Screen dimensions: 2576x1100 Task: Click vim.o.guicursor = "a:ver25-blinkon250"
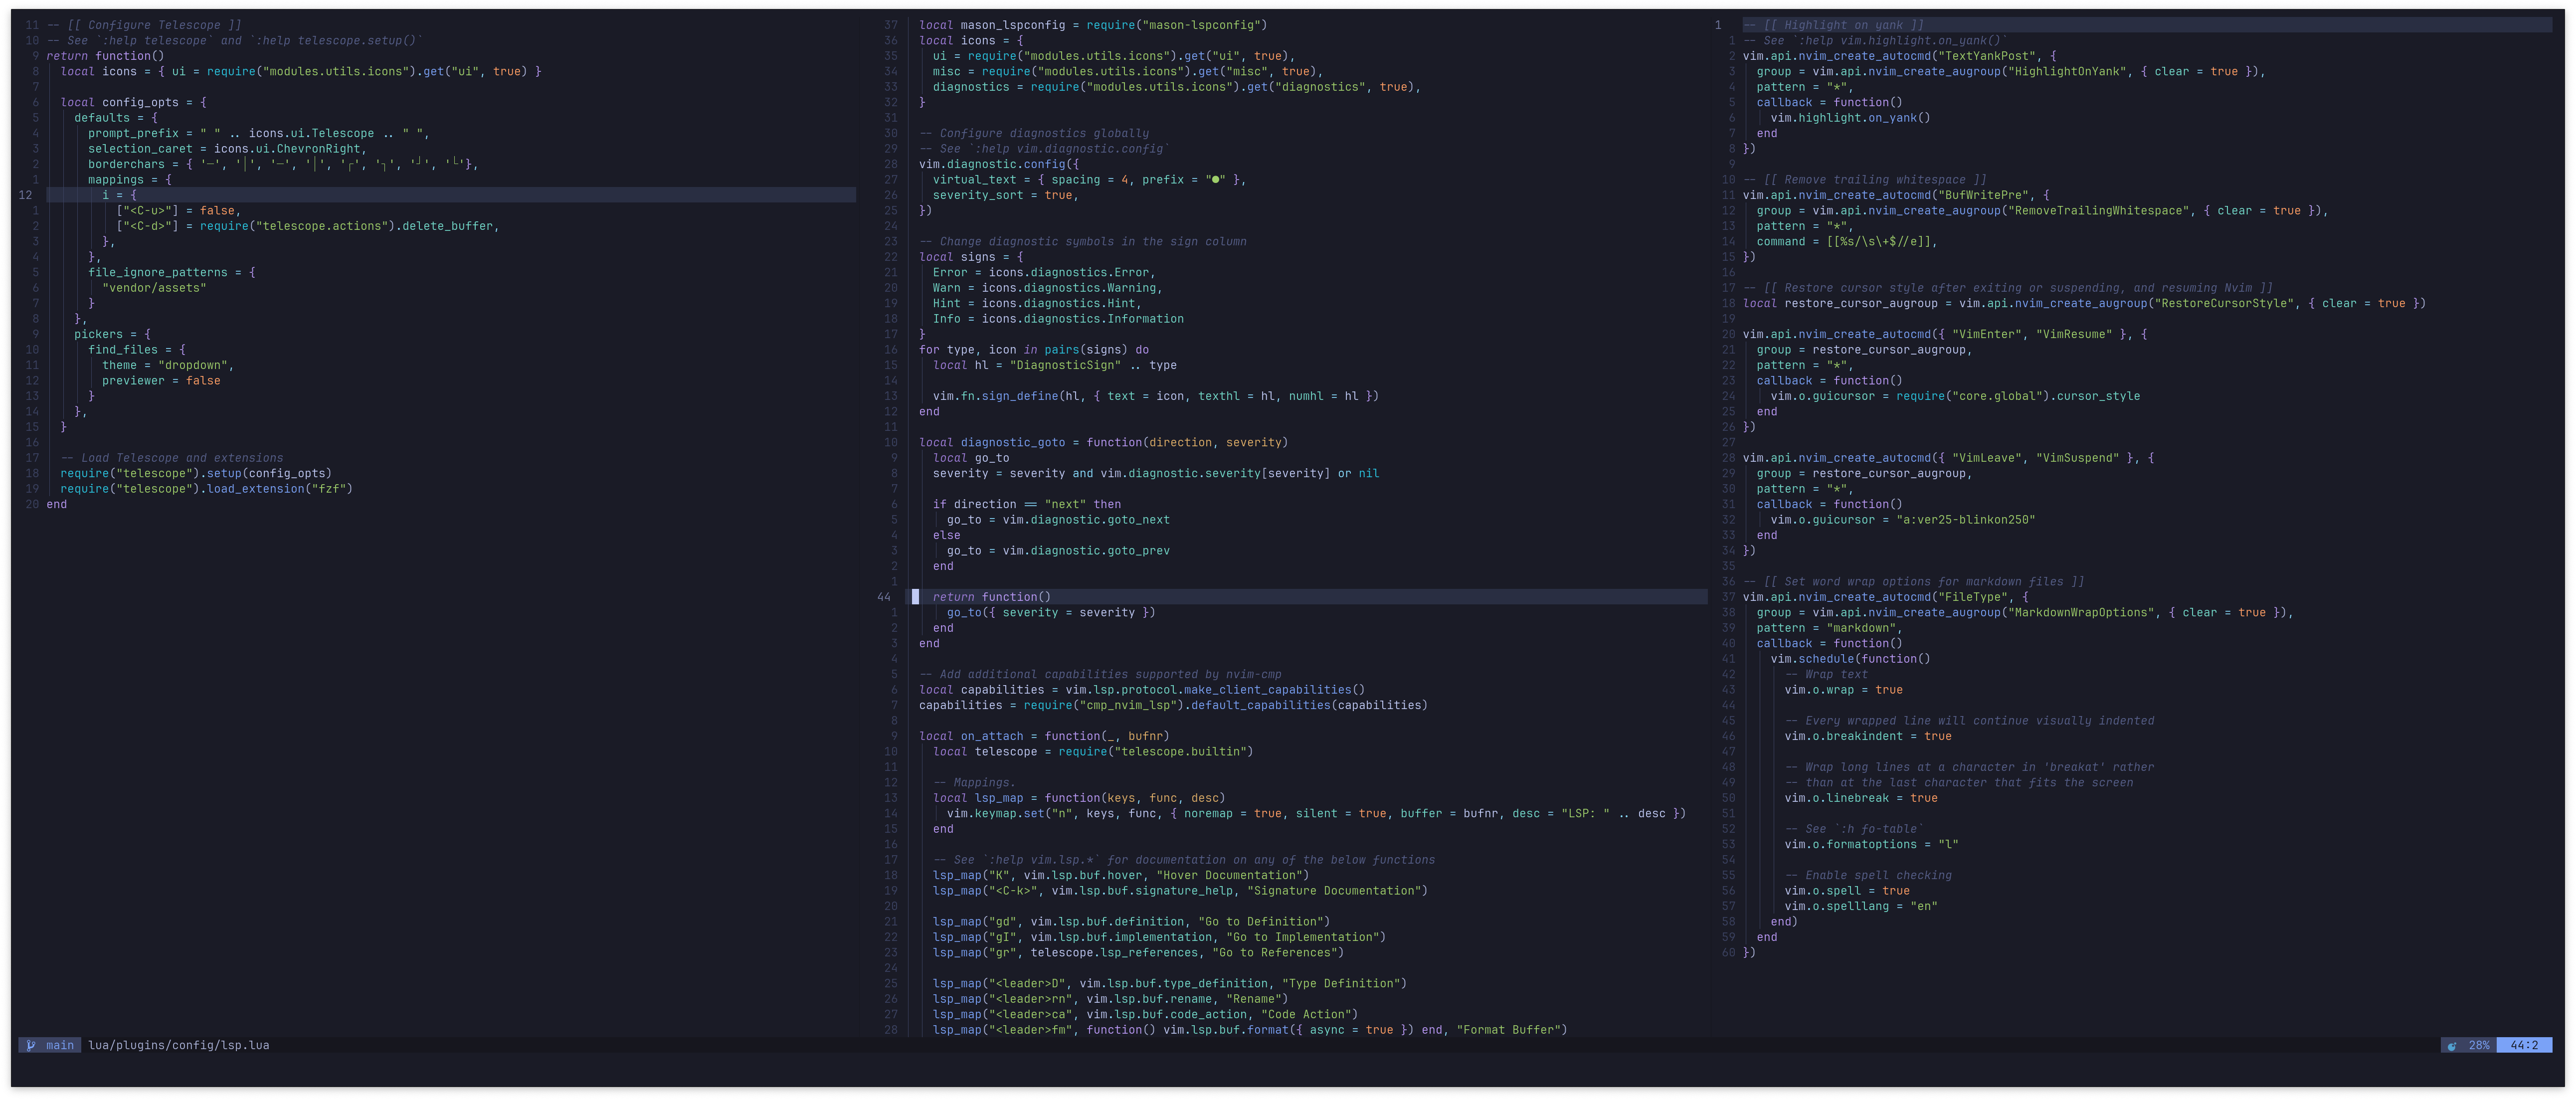[x=1903, y=520]
